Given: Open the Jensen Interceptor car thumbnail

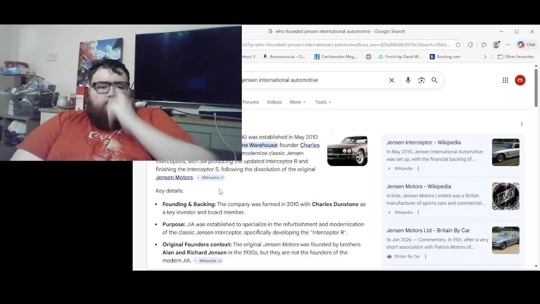Looking at the screenshot, I should tap(347, 150).
